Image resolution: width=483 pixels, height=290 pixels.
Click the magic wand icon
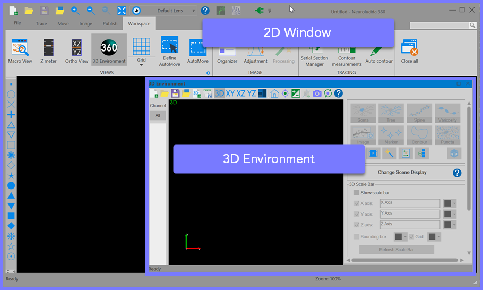390,153
